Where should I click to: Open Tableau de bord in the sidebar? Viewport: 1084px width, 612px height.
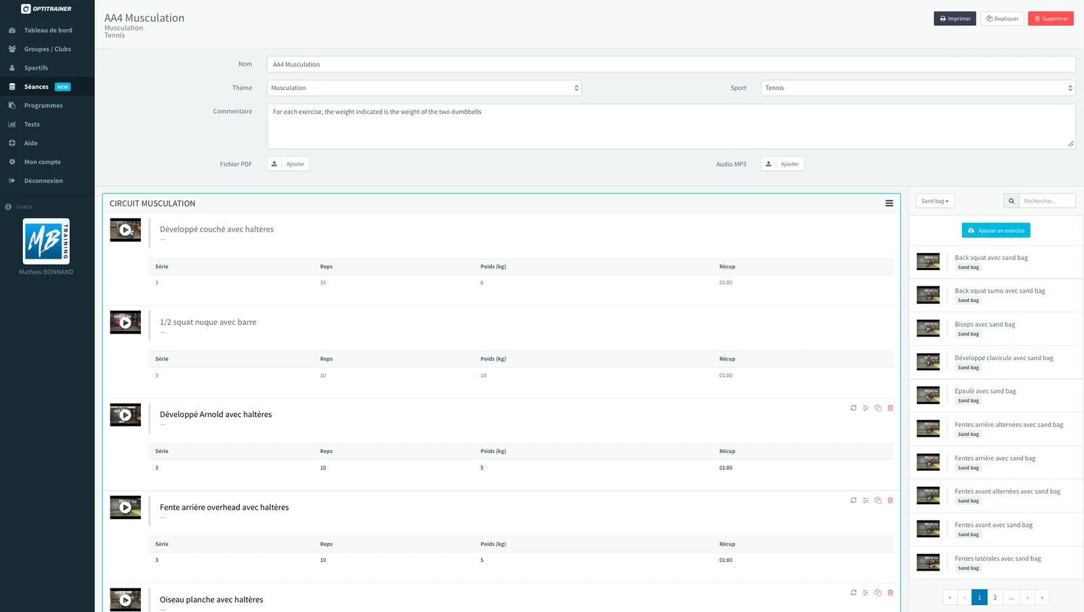tap(47, 30)
